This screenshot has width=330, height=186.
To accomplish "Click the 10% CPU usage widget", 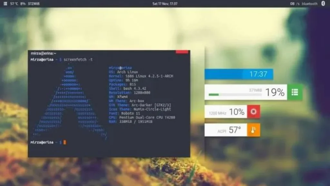I will click(226, 111).
